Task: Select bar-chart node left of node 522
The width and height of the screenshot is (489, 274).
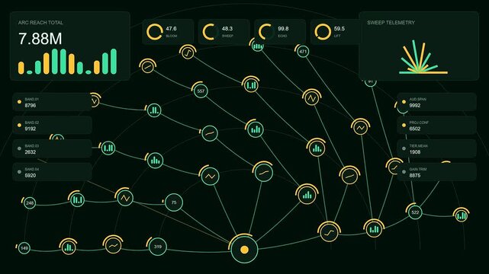Action: (373, 229)
